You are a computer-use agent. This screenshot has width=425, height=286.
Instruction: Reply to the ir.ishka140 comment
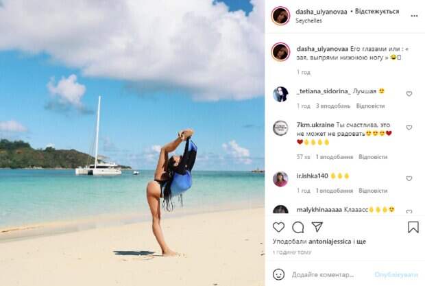373,191
